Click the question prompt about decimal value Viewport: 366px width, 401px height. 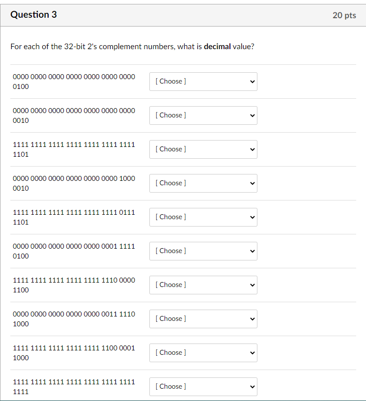(133, 47)
